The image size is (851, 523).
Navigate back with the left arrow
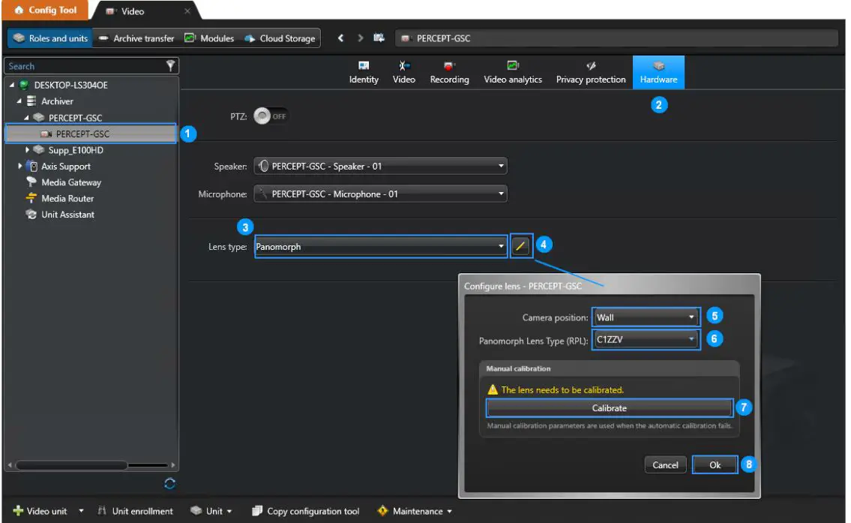click(x=340, y=38)
